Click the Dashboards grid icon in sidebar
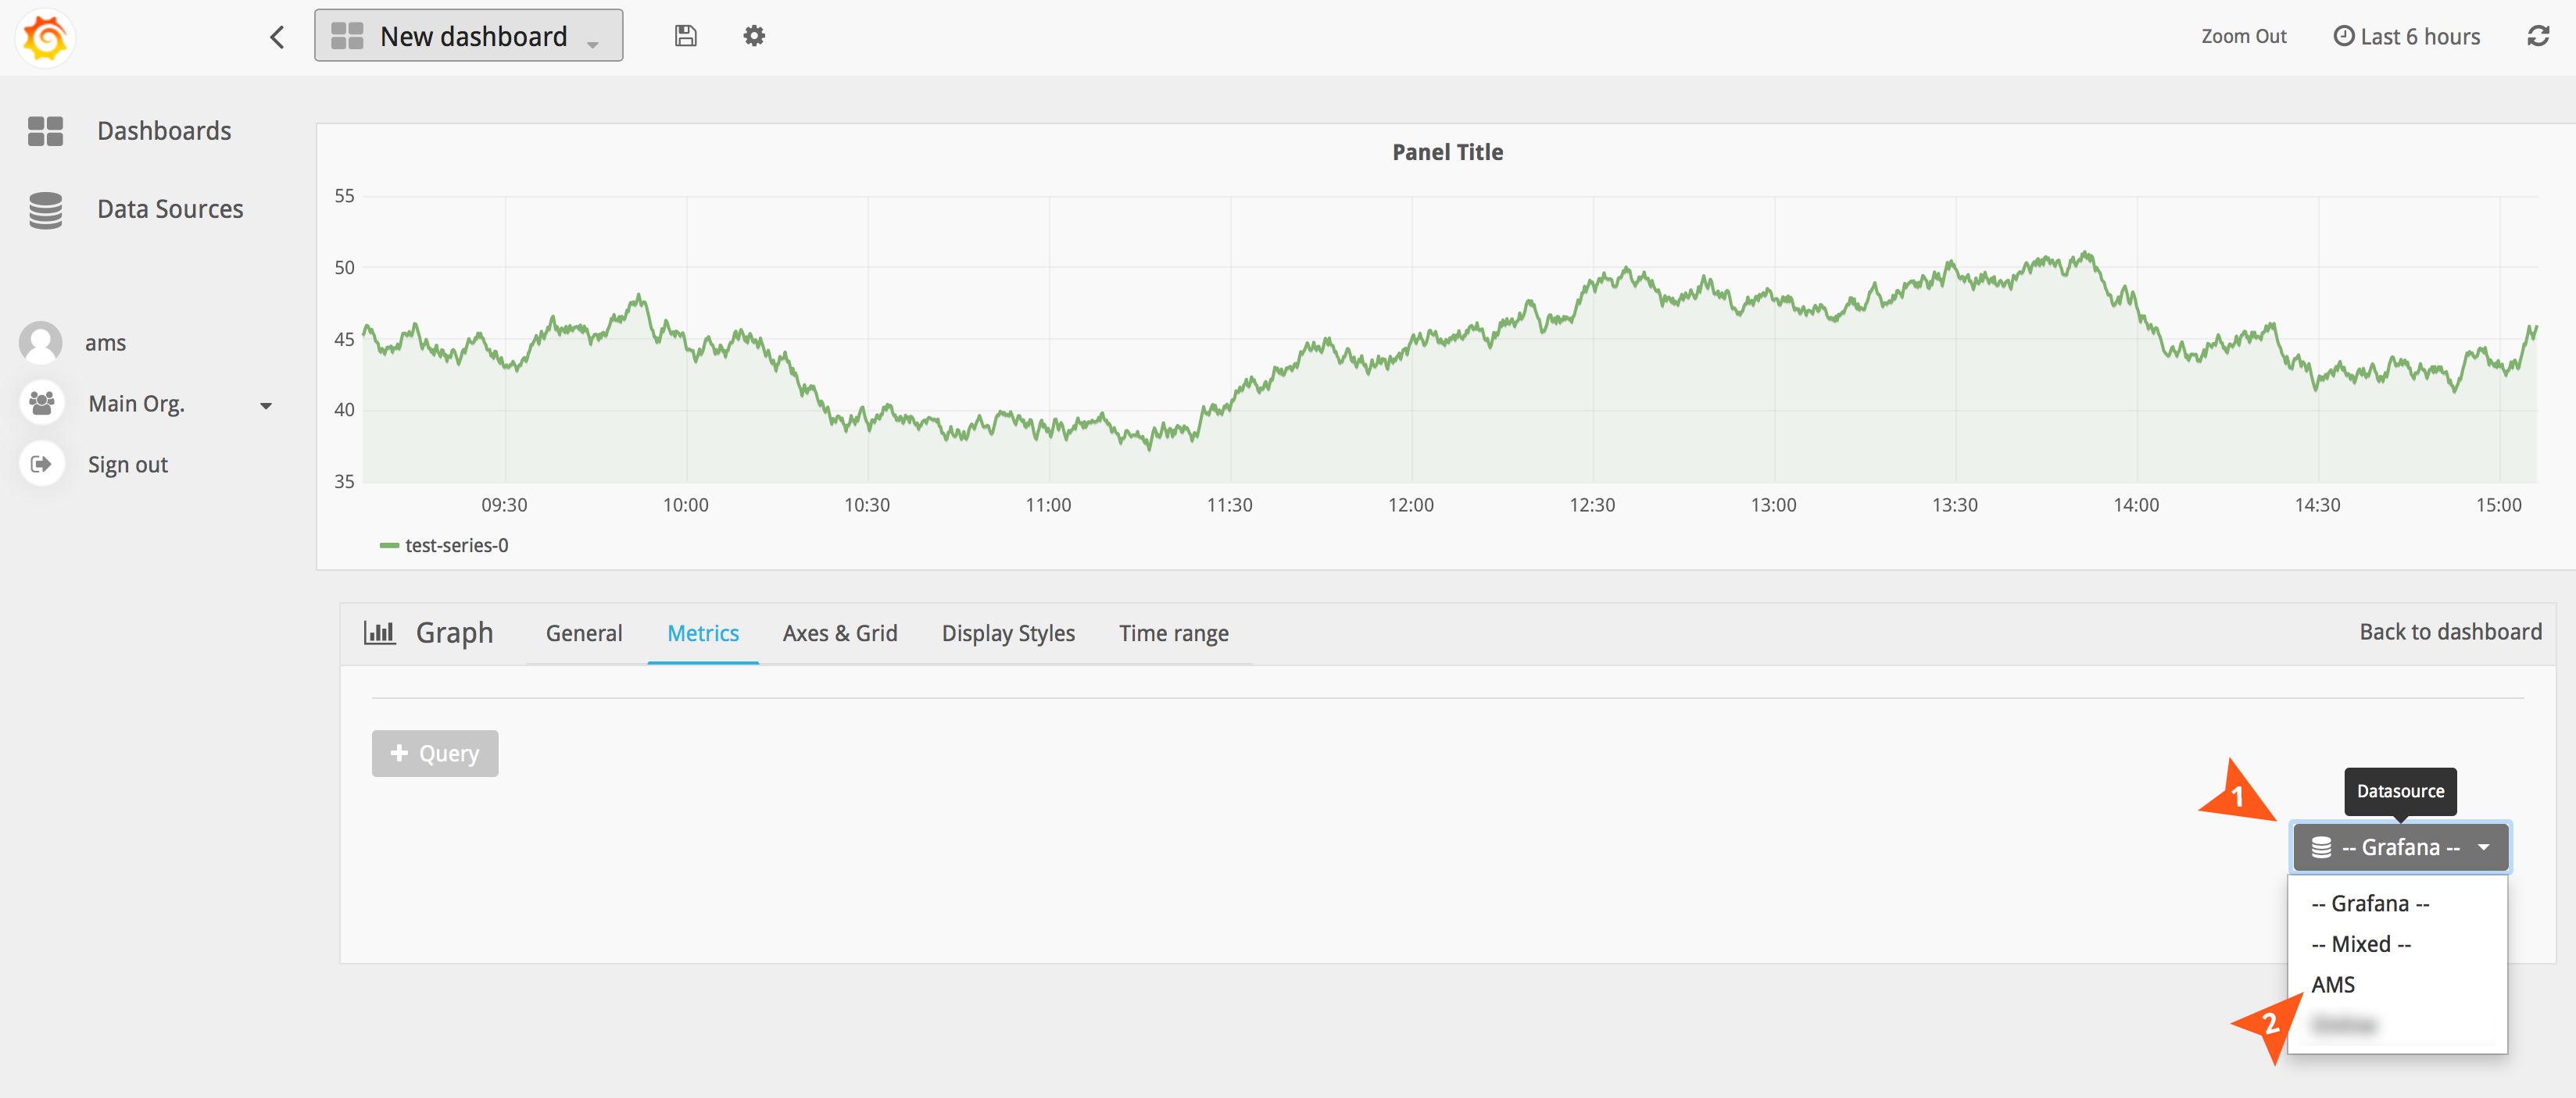The height and width of the screenshot is (1098, 2576). 45,131
